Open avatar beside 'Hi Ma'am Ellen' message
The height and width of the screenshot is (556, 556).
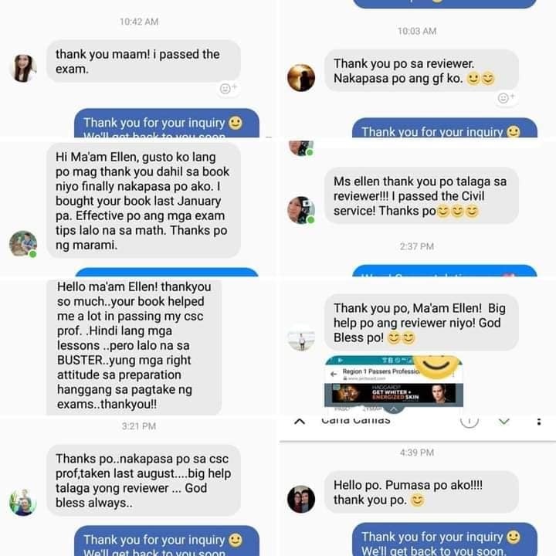[x=23, y=244]
